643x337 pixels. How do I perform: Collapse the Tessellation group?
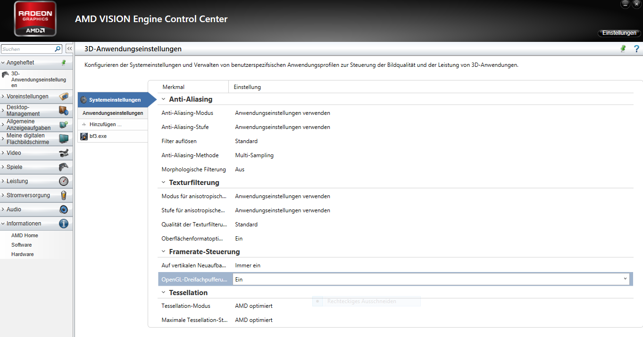pos(163,293)
